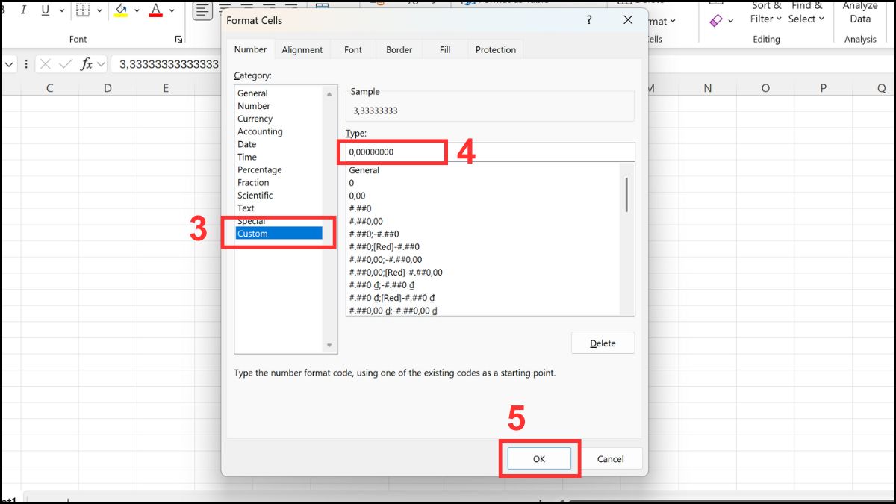896x504 pixels.
Task: Toggle Underline formatting
Action: [x=45, y=10]
